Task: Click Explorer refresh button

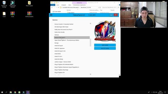Action: click(100, 8)
